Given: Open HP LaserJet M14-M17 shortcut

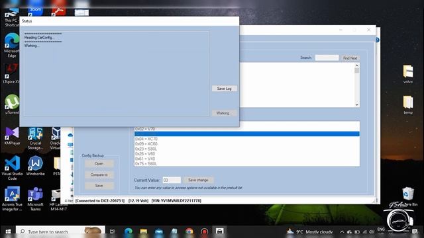Looking at the screenshot, I should point(58,199).
